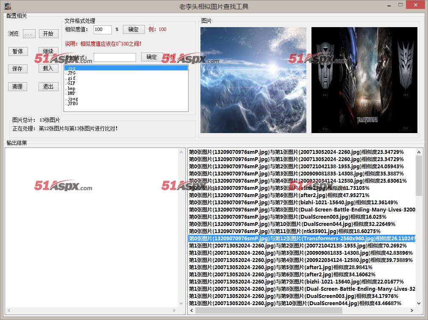Select lowercase .bmp in the format list
The width and height of the screenshot is (428, 320).
pos(71,89)
